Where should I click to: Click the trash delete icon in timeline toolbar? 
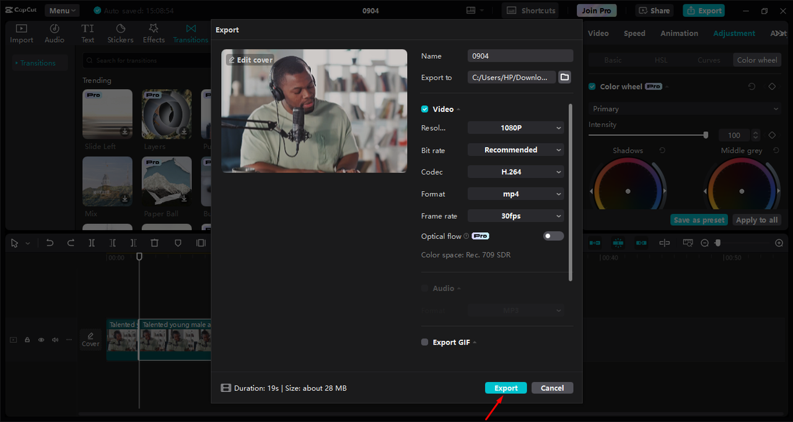pos(155,243)
